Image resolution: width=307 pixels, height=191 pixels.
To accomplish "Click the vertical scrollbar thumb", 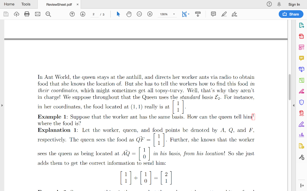I will [290, 87].
